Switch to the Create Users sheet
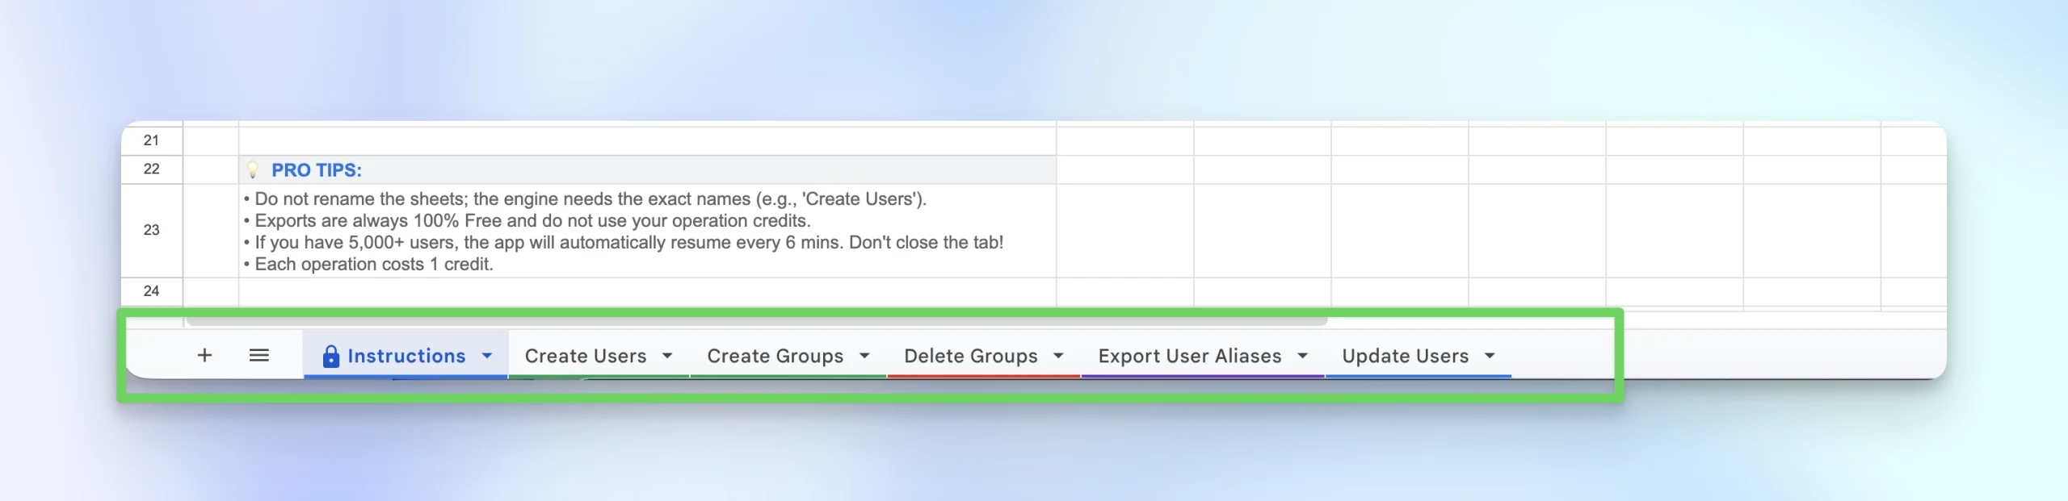The image size is (2068, 501). click(586, 356)
